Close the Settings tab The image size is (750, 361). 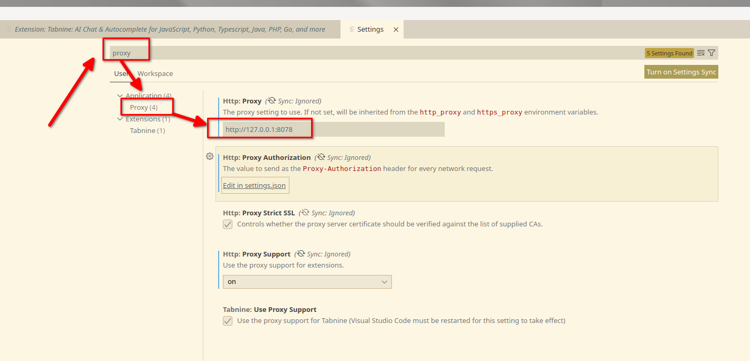(396, 30)
